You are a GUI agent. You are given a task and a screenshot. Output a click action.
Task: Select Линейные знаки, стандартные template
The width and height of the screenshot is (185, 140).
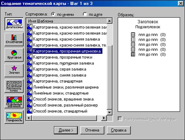(x=61, y=93)
